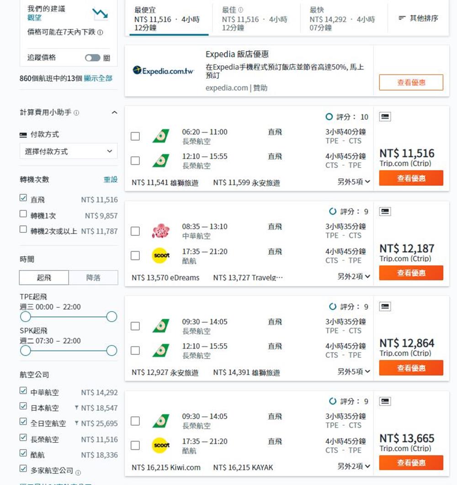Click the 顯示全部 show all link

[x=98, y=78]
